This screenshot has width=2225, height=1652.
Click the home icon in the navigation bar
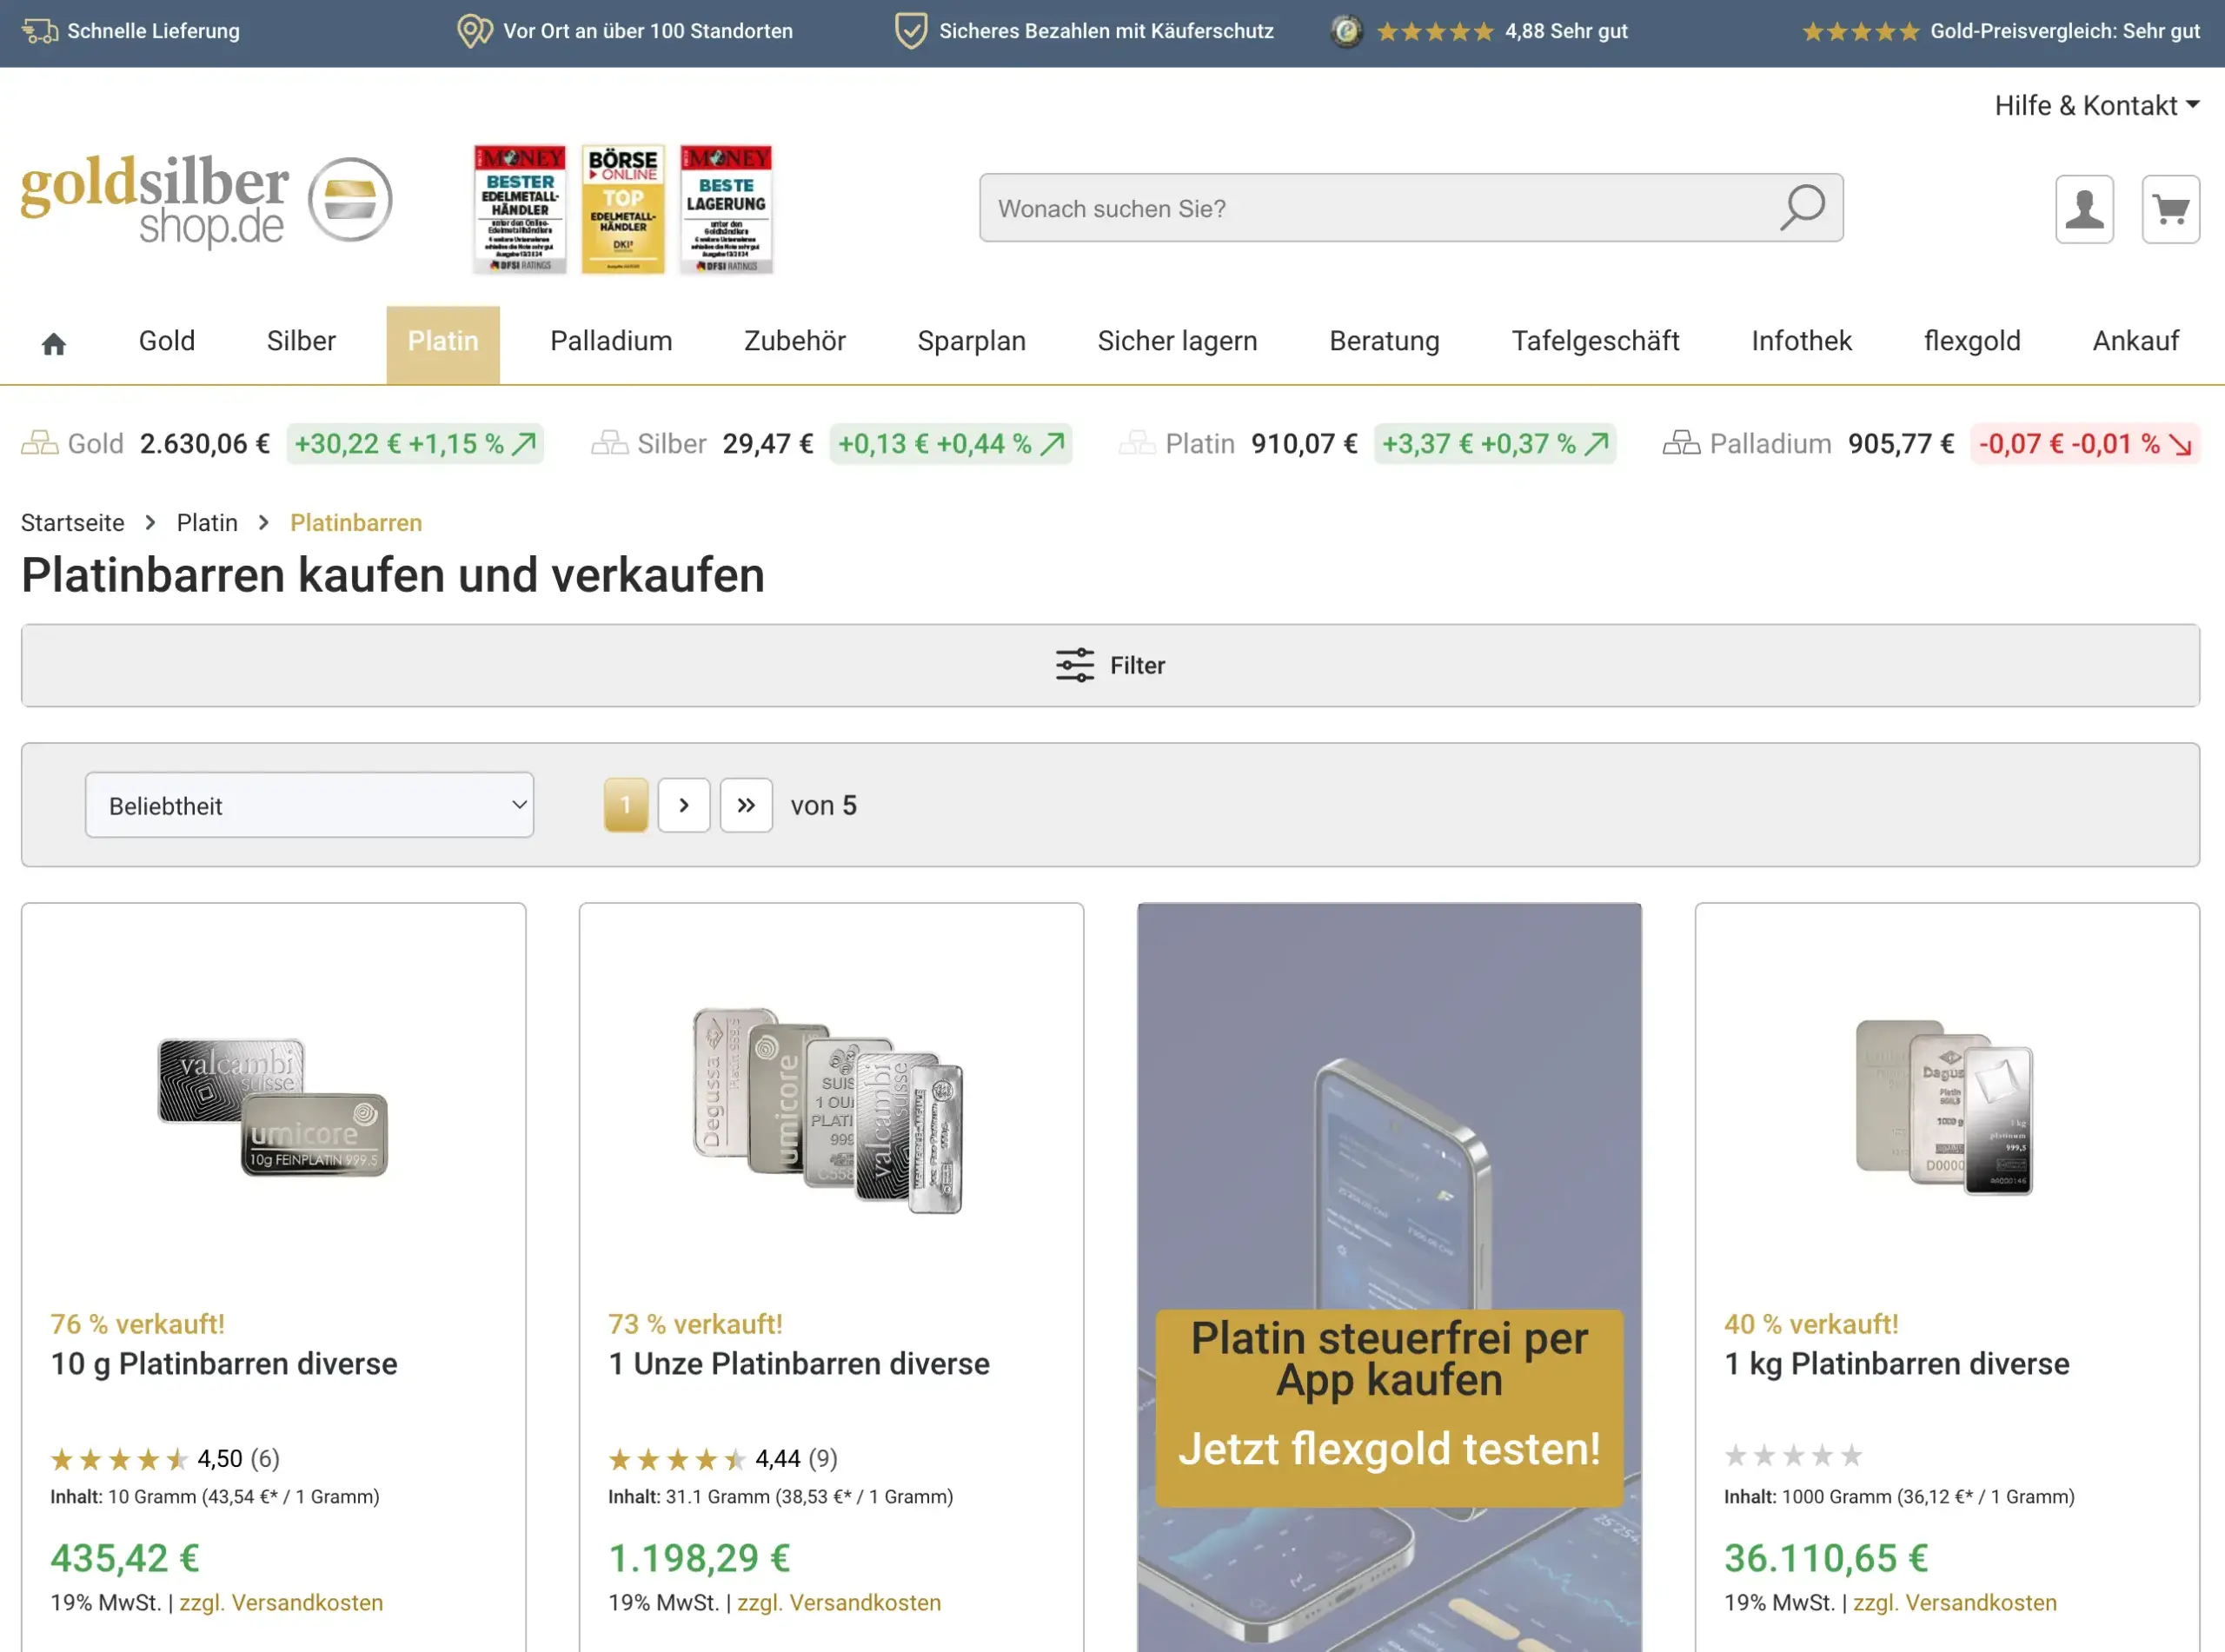coord(53,342)
